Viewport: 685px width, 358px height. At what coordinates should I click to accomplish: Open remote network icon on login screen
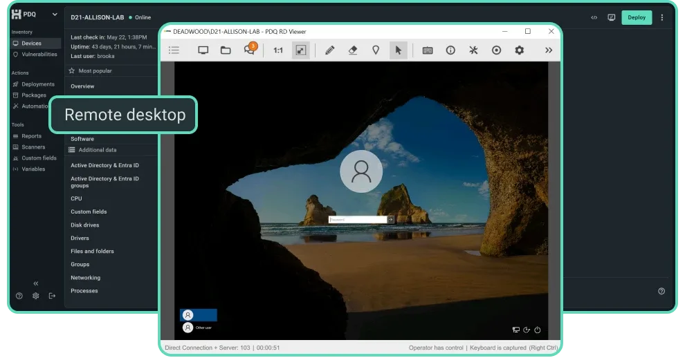point(516,330)
